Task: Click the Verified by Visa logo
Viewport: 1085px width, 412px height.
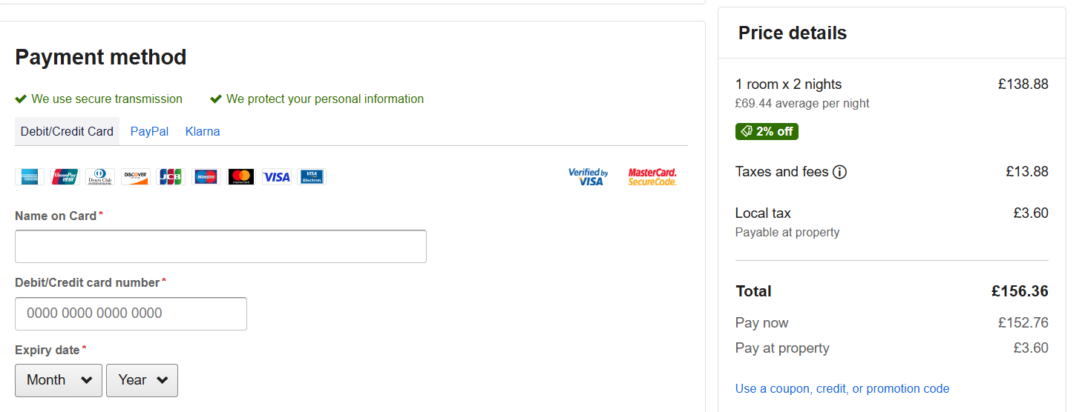Action: (x=589, y=177)
